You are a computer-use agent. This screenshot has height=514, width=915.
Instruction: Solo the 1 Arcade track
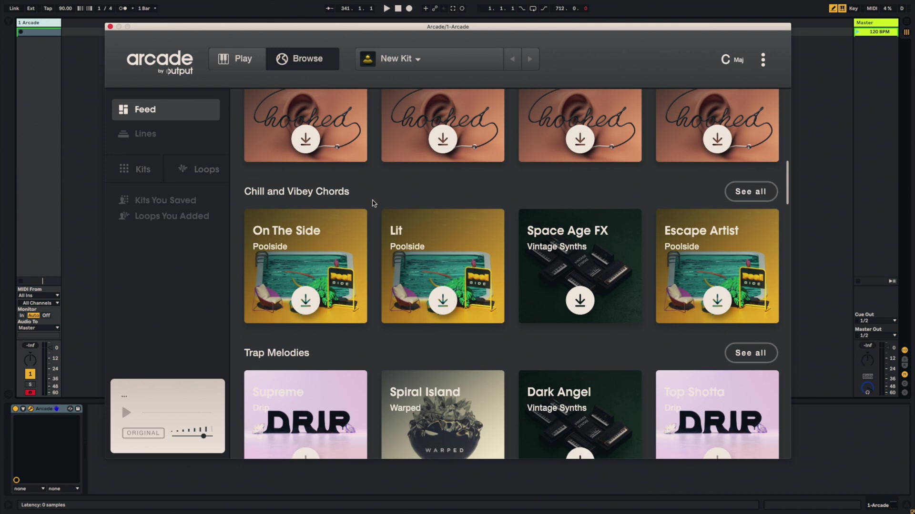coord(30,384)
